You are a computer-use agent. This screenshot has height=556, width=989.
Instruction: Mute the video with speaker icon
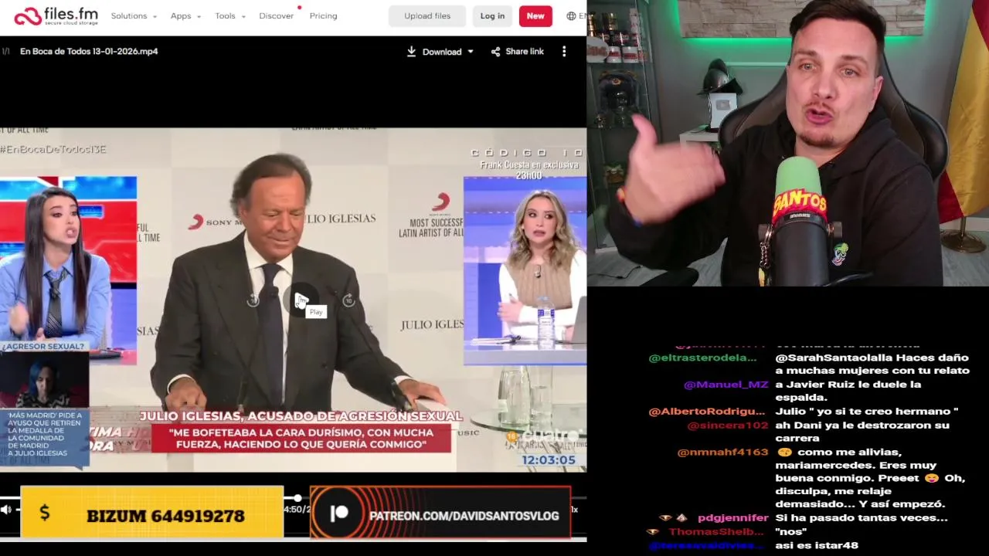7,510
